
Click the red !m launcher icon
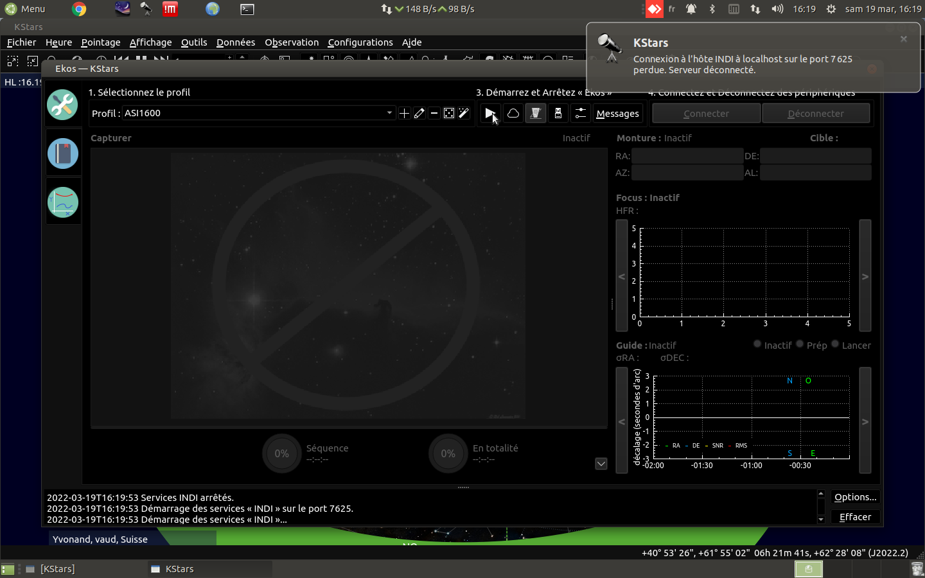170,9
